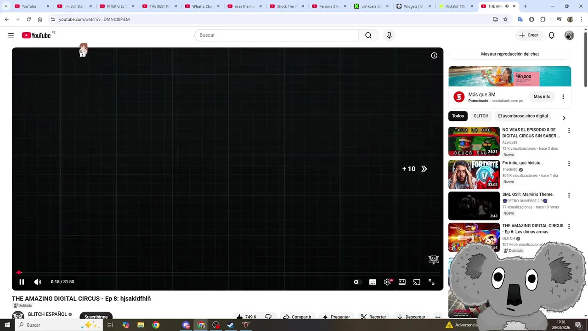
Task: Open the Extensions puzzle menu
Action: tap(543, 19)
